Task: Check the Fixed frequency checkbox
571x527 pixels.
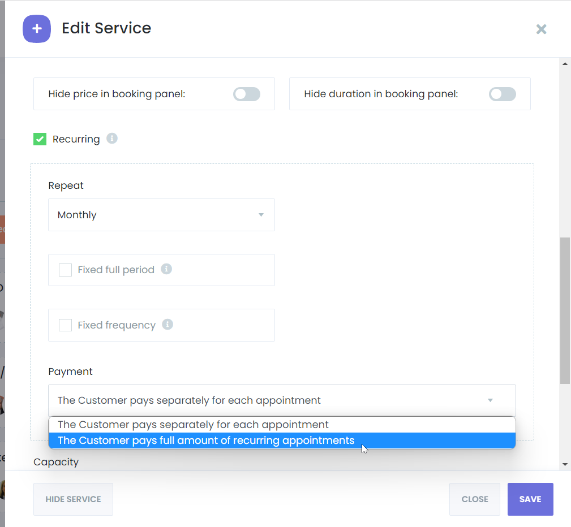Action: click(x=65, y=325)
